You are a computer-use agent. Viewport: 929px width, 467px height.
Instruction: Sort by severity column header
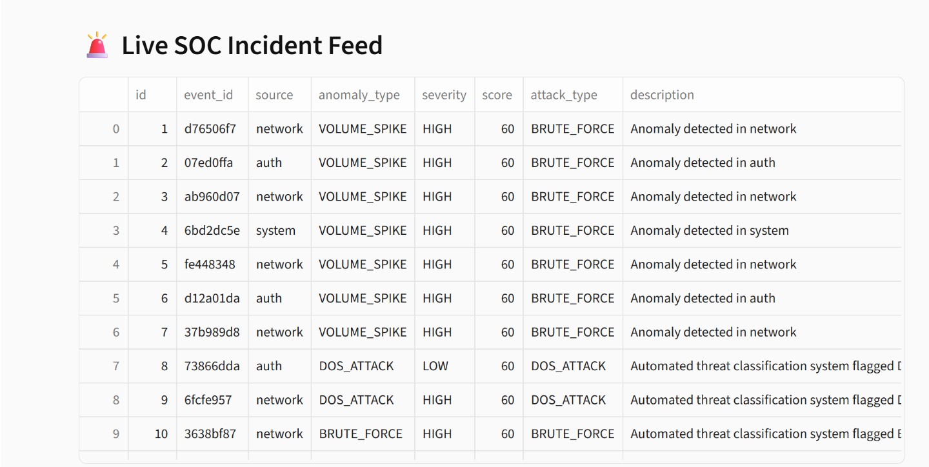445,95
